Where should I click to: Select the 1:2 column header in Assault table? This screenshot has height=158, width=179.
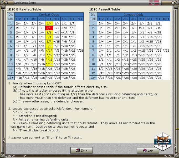101,19
